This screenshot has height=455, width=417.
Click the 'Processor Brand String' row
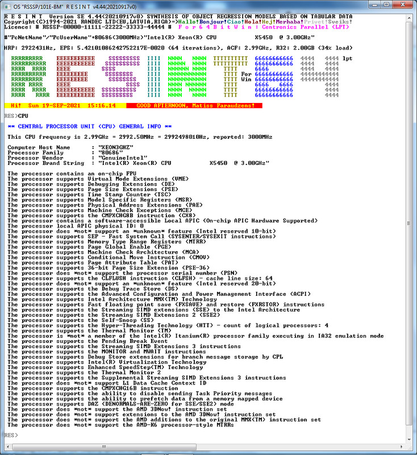[138, 163]
